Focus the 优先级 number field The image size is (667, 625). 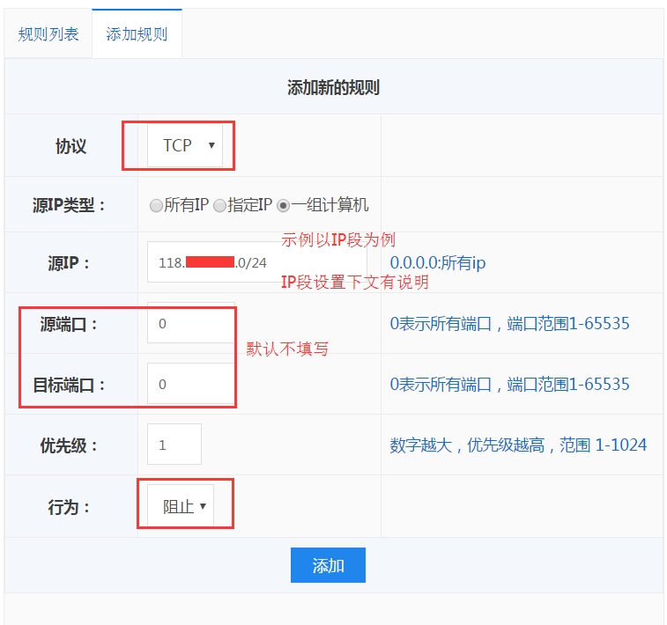174,445
